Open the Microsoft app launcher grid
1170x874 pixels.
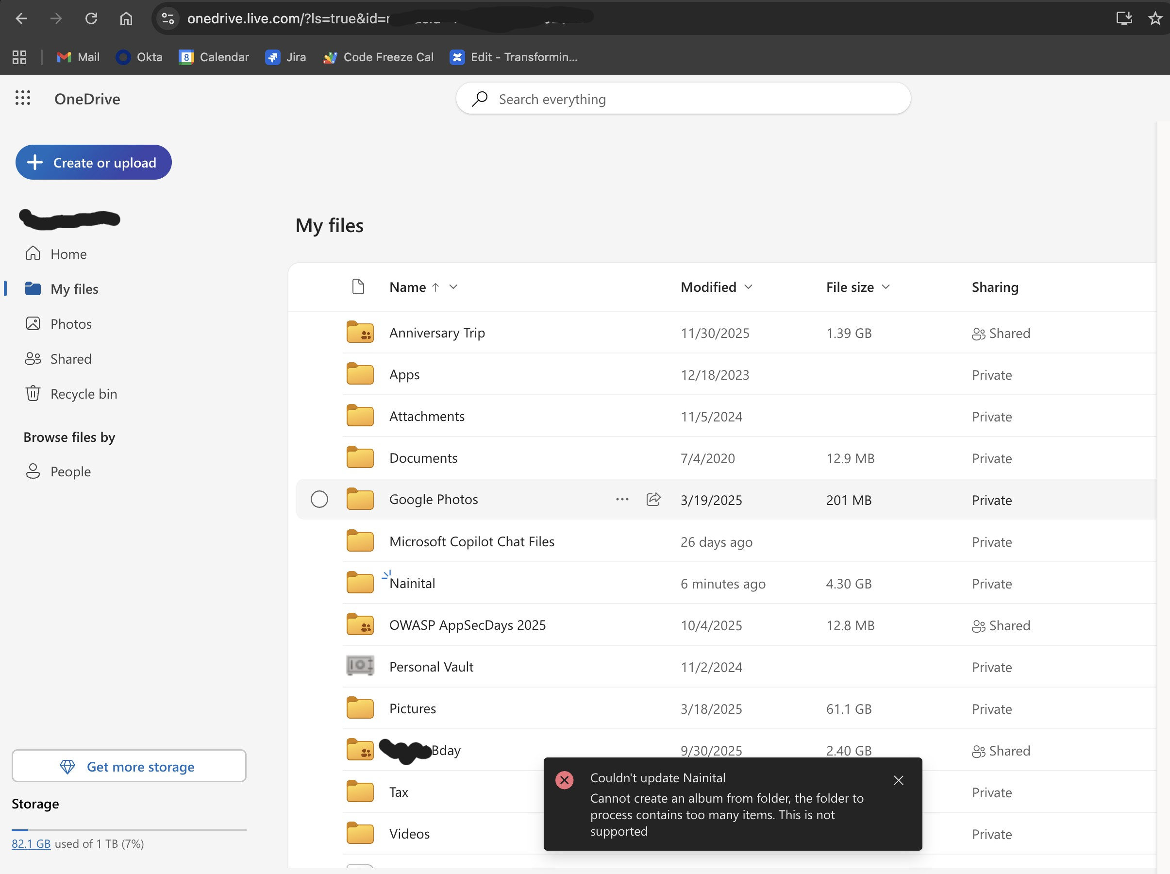pos(23,98)
